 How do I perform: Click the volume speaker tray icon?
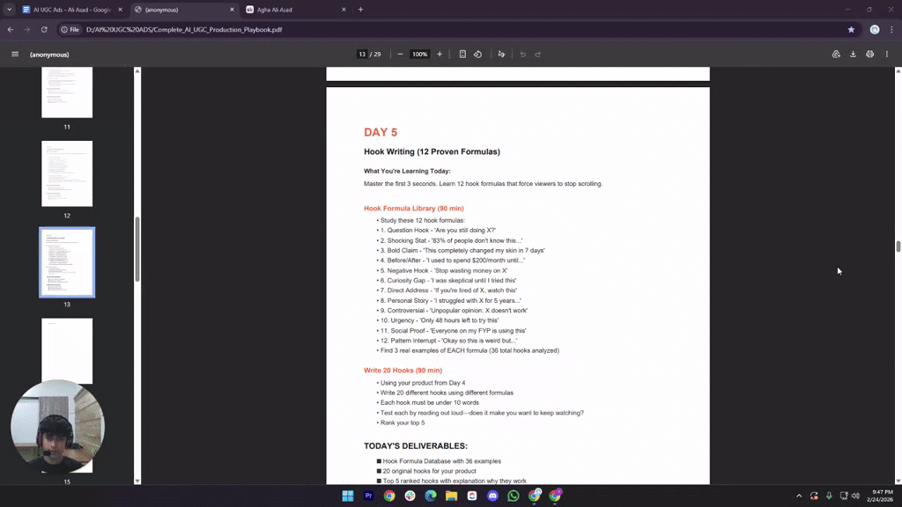coord(856,496)
